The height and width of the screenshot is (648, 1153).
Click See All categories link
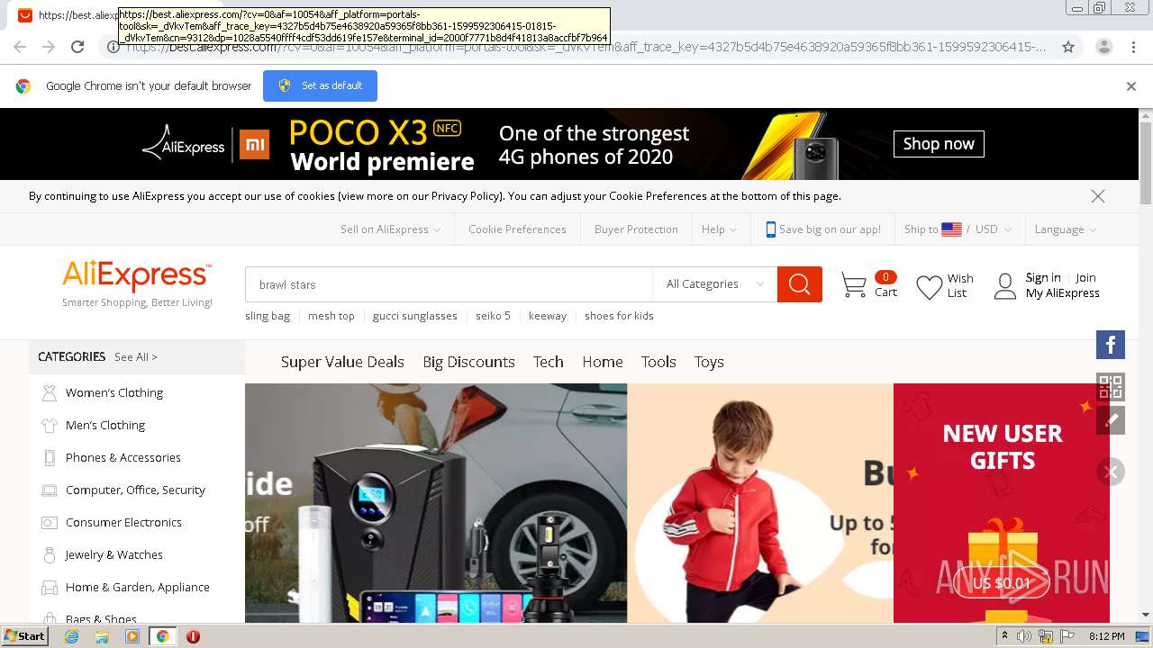pos(136,357)
